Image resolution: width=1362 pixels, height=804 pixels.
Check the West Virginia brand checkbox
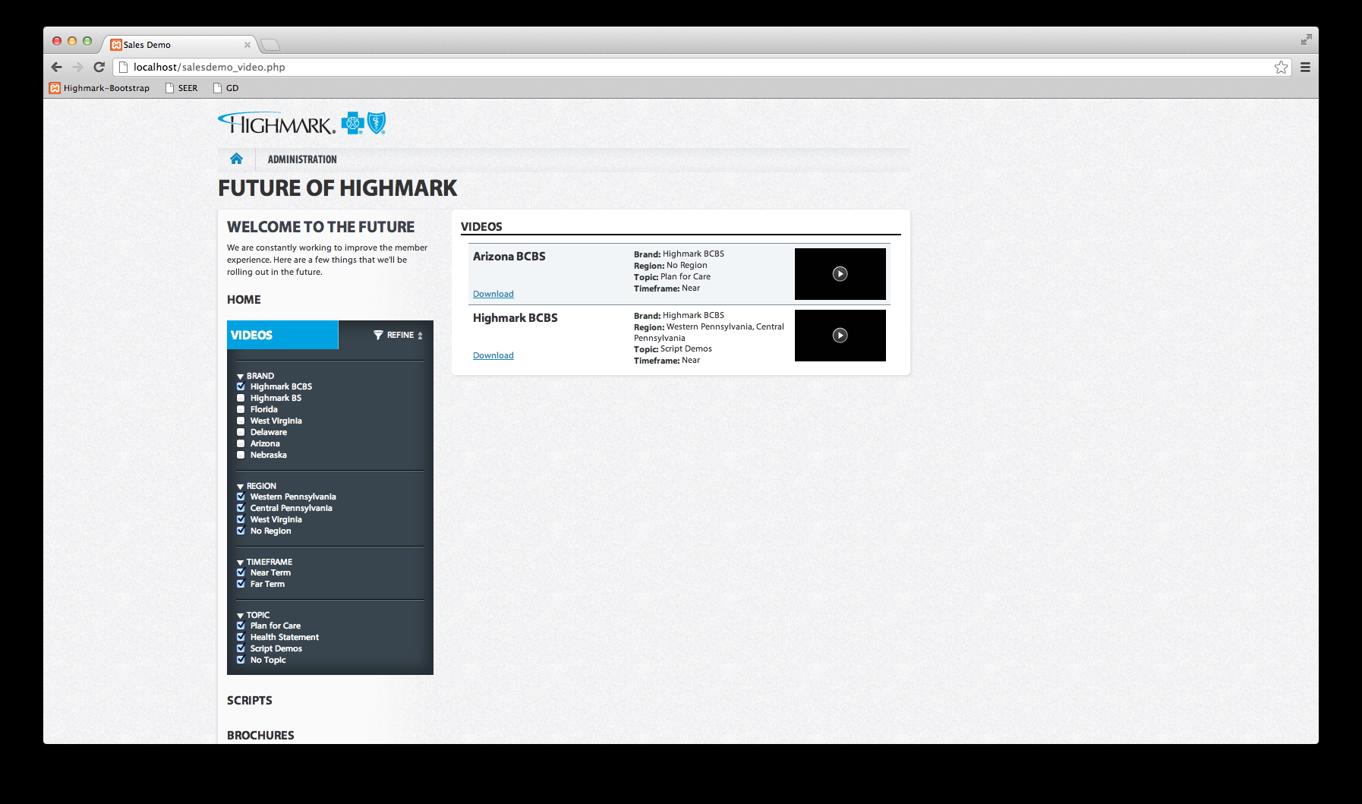pos(241,421)
